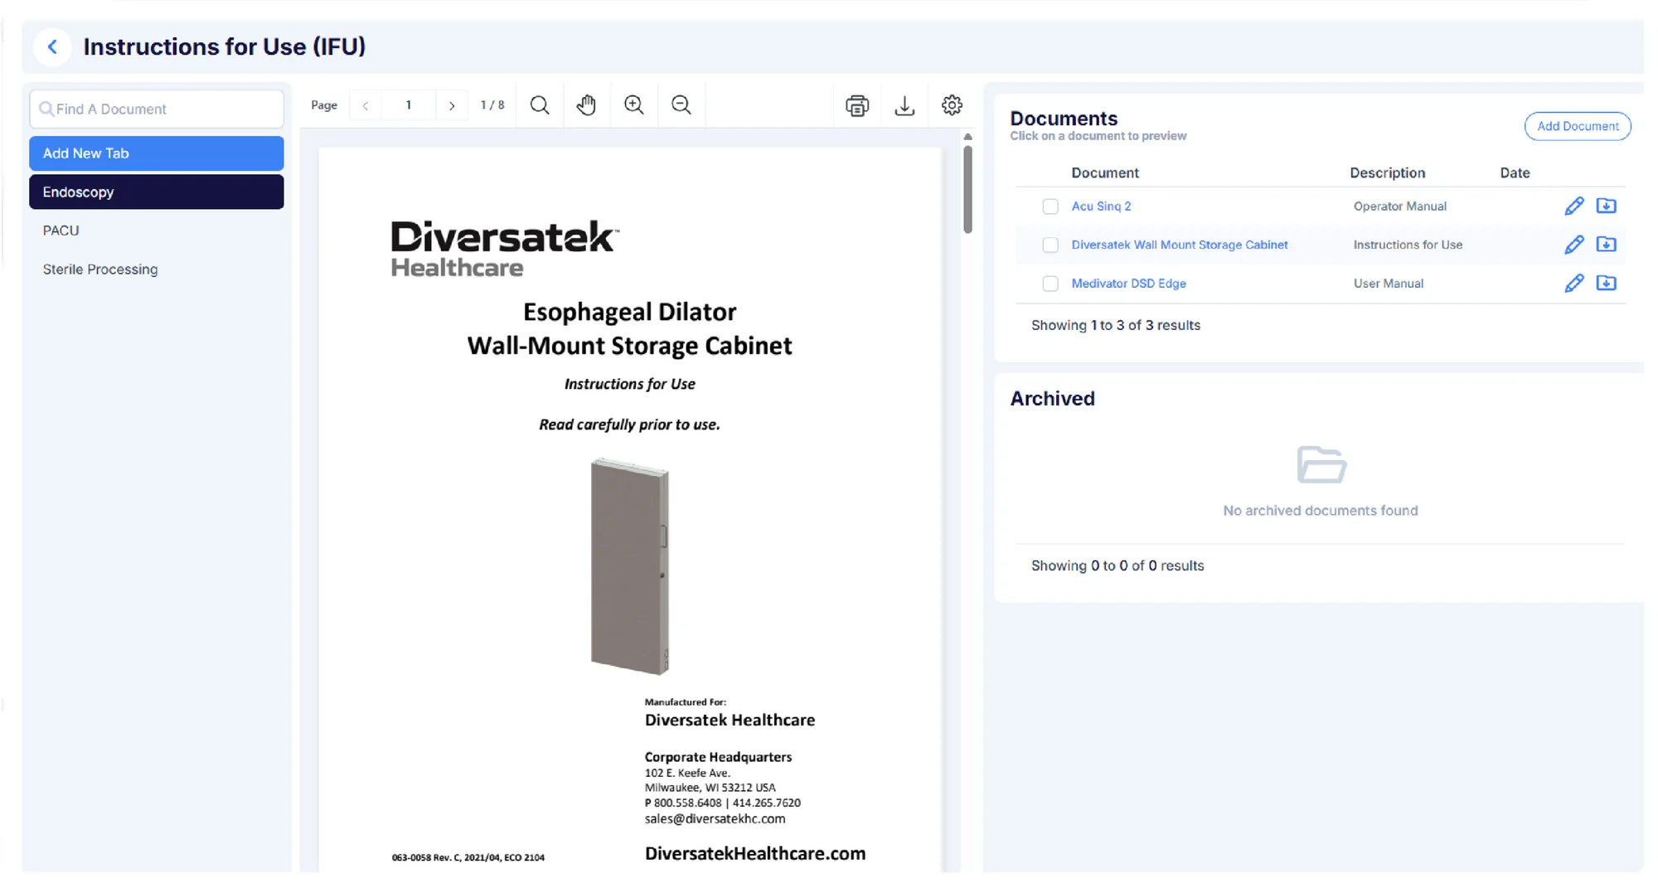This screenshot has width=1658, height=888.
Task: Open viewer settings gear
Action: [x=952, y=105]
